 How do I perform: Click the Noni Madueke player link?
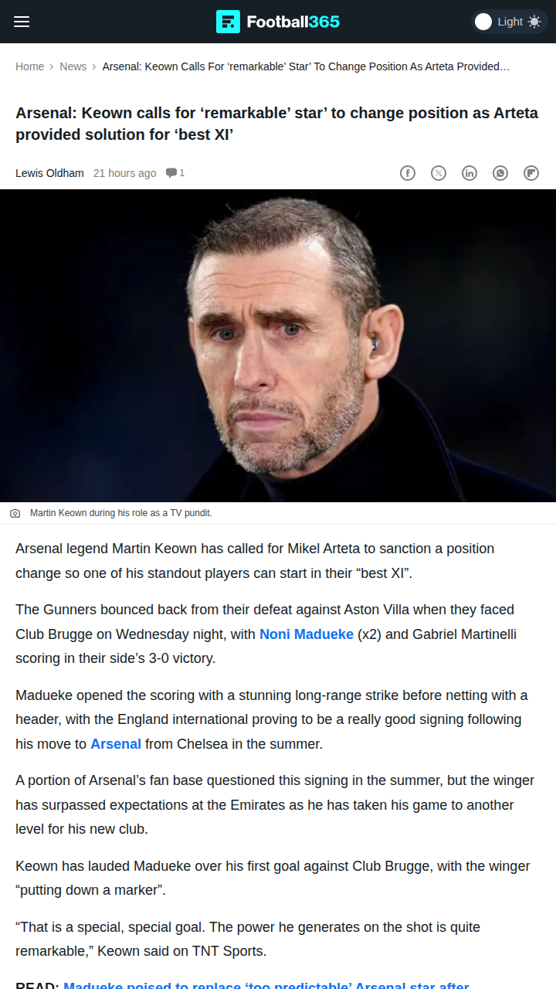click(307, 634)
